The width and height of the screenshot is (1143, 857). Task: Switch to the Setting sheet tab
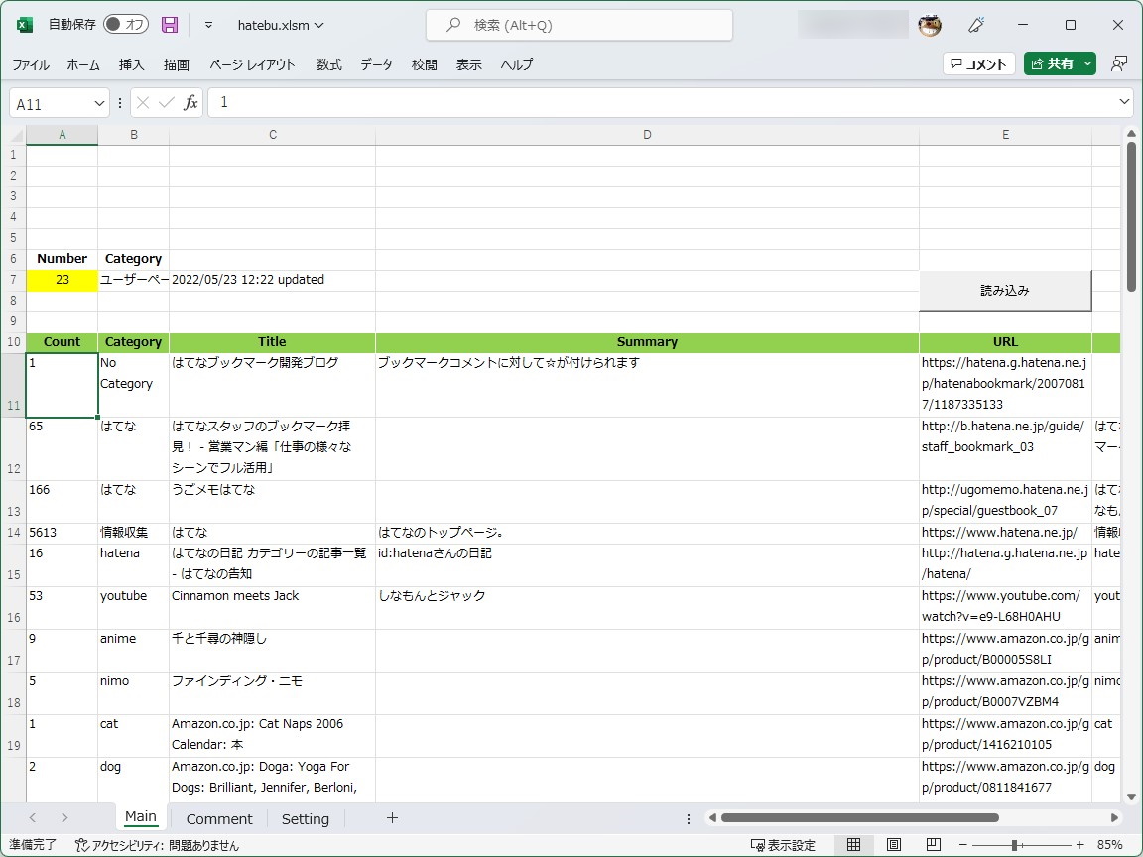305,818
